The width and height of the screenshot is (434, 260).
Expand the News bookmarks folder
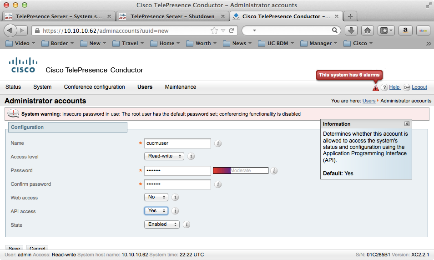coord(237,43)
